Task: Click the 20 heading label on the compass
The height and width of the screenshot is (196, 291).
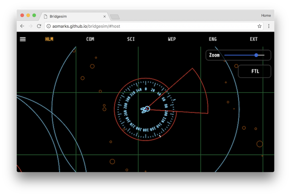Action: pos(153,90)
